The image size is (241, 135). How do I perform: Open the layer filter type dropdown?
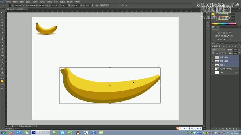[x=217, y=46]
